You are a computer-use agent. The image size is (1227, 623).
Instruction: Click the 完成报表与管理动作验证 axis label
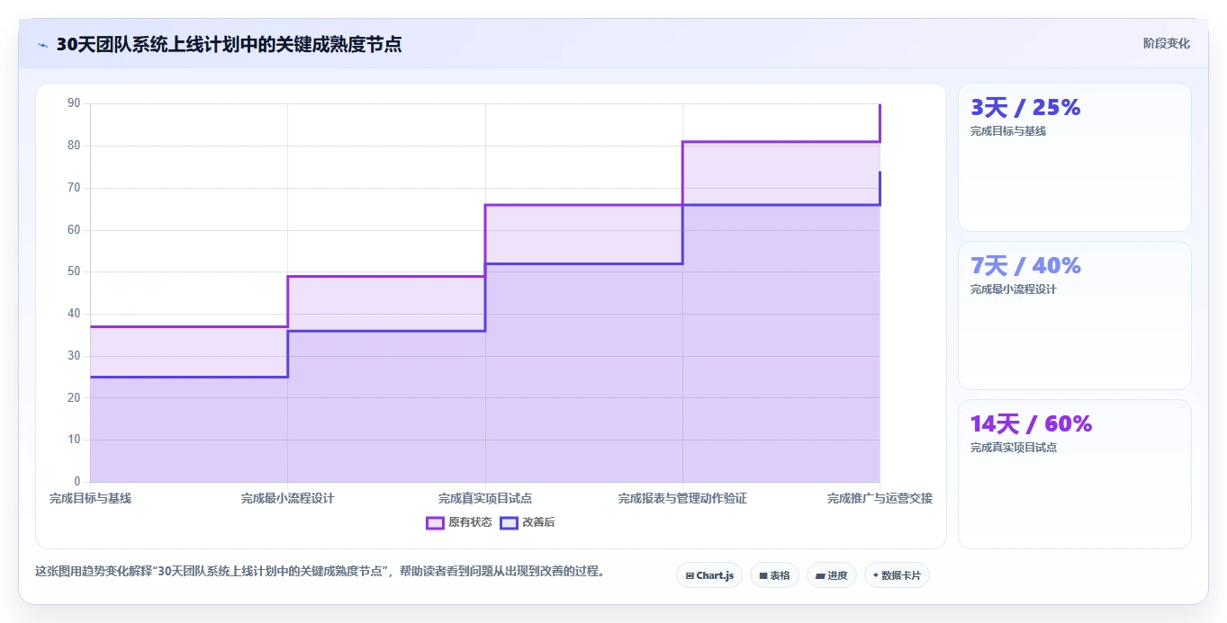682,498
